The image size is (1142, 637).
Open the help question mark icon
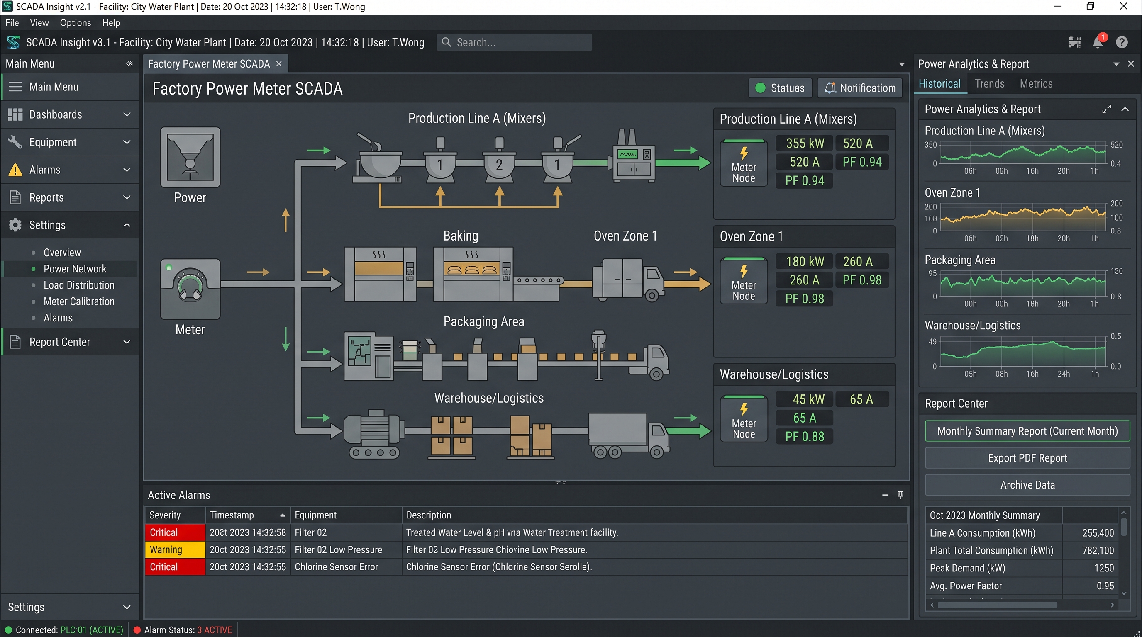[1122, 42]
